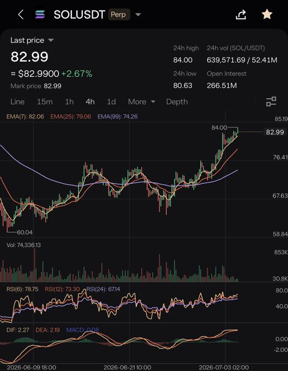Tap the 24h high value 84.00
The height and width of the screenshot is (371, 288).
pos(183,60)
